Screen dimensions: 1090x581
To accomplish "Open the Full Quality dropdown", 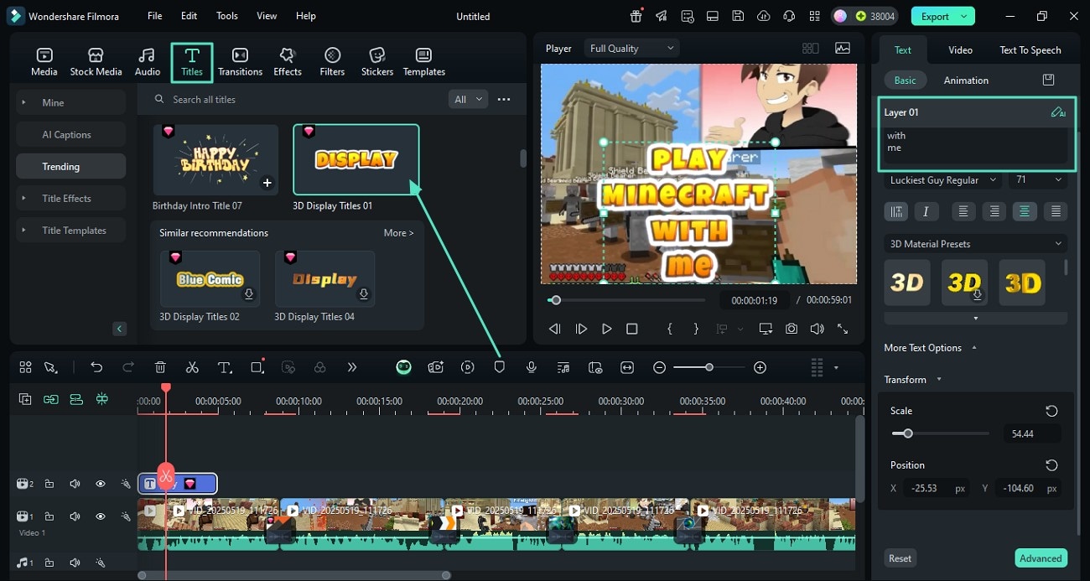I will [x=631, y=49].
